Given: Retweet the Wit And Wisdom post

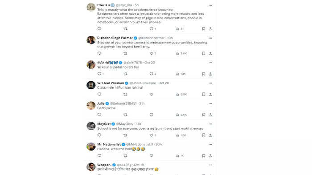Looking at the screenshot, I should pyautogui.click(x=125, y=94).
